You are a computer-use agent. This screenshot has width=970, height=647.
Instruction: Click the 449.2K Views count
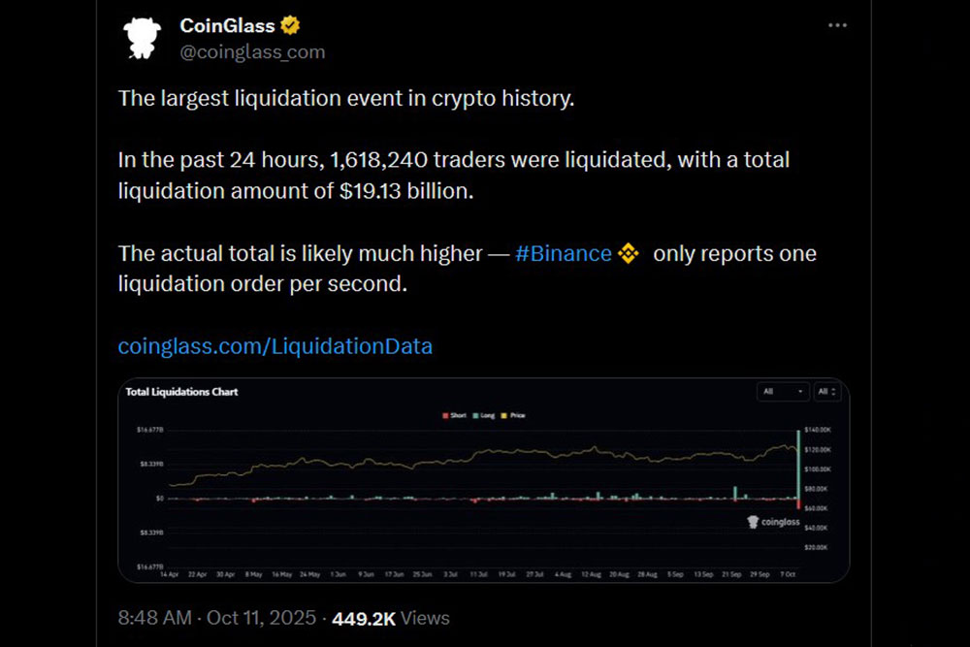pyautogui.click(x=391, y=618)
